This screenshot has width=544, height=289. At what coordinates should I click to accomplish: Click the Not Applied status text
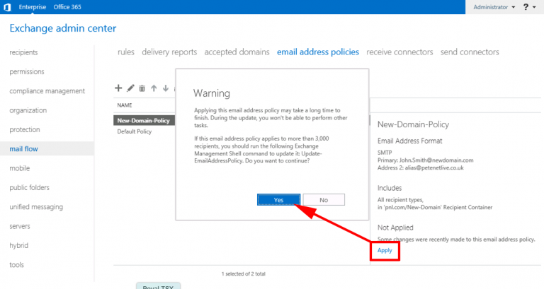pyautogui.click(x=395, y=228)
